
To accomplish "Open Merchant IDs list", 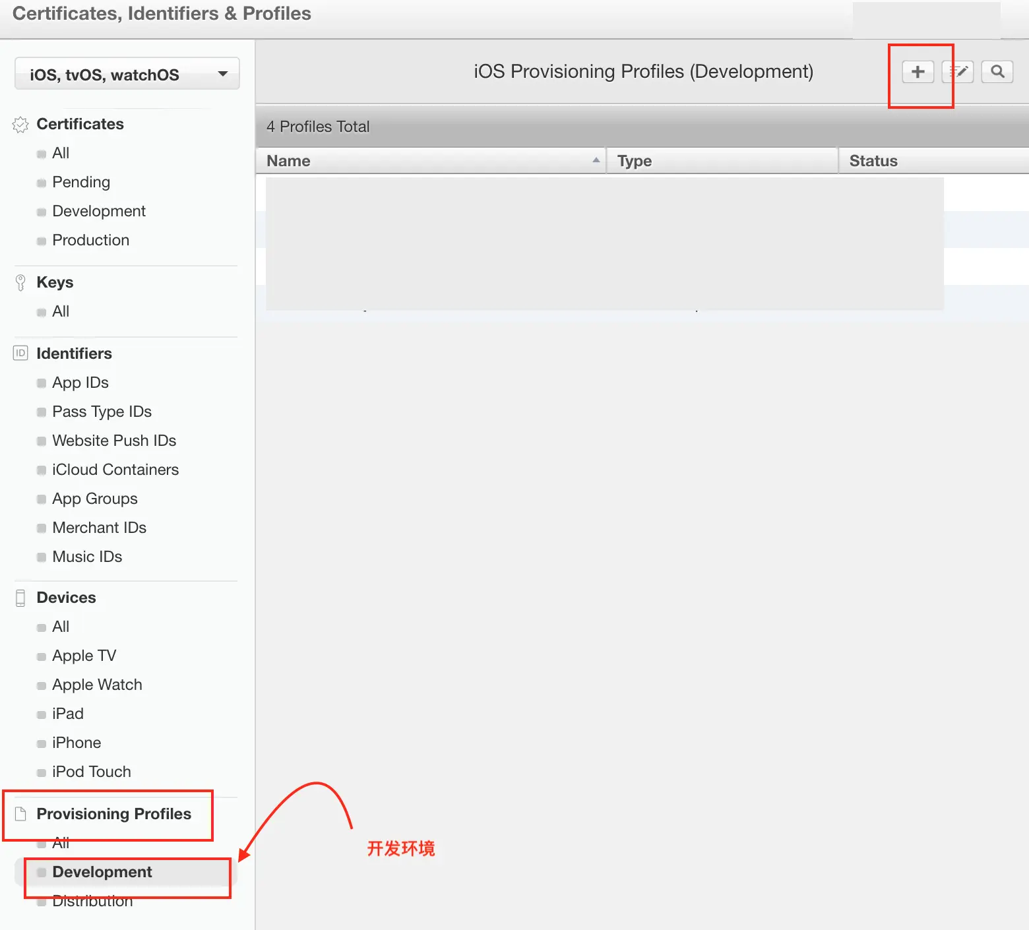I will [100, 528].
